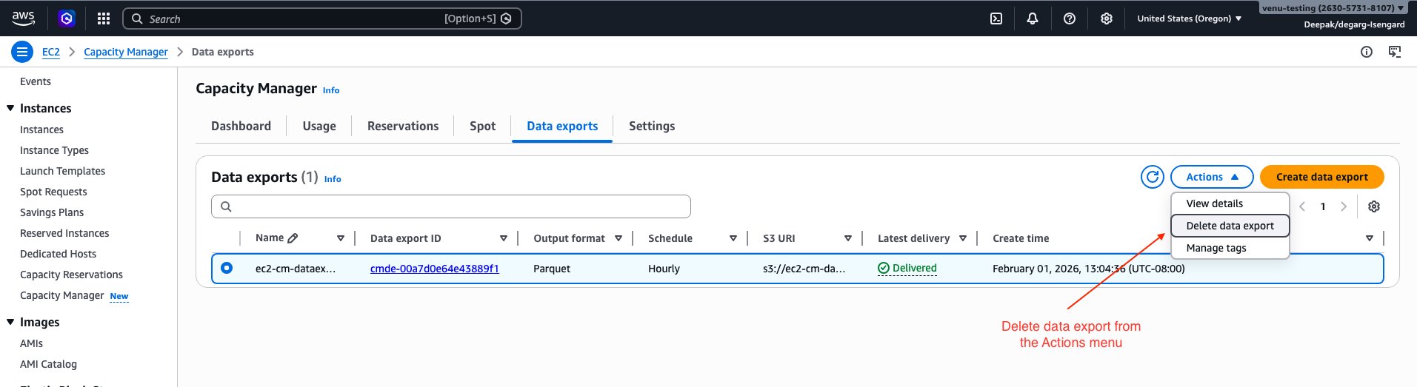Screen dimensions: 1417x387
Task: Open AMI Catalog in sidebar
Action: (x=48, y=364)
